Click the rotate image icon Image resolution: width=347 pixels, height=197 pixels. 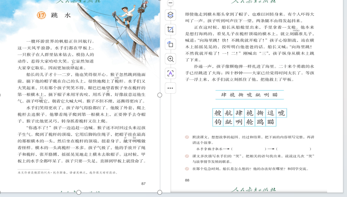click(170, 44)
